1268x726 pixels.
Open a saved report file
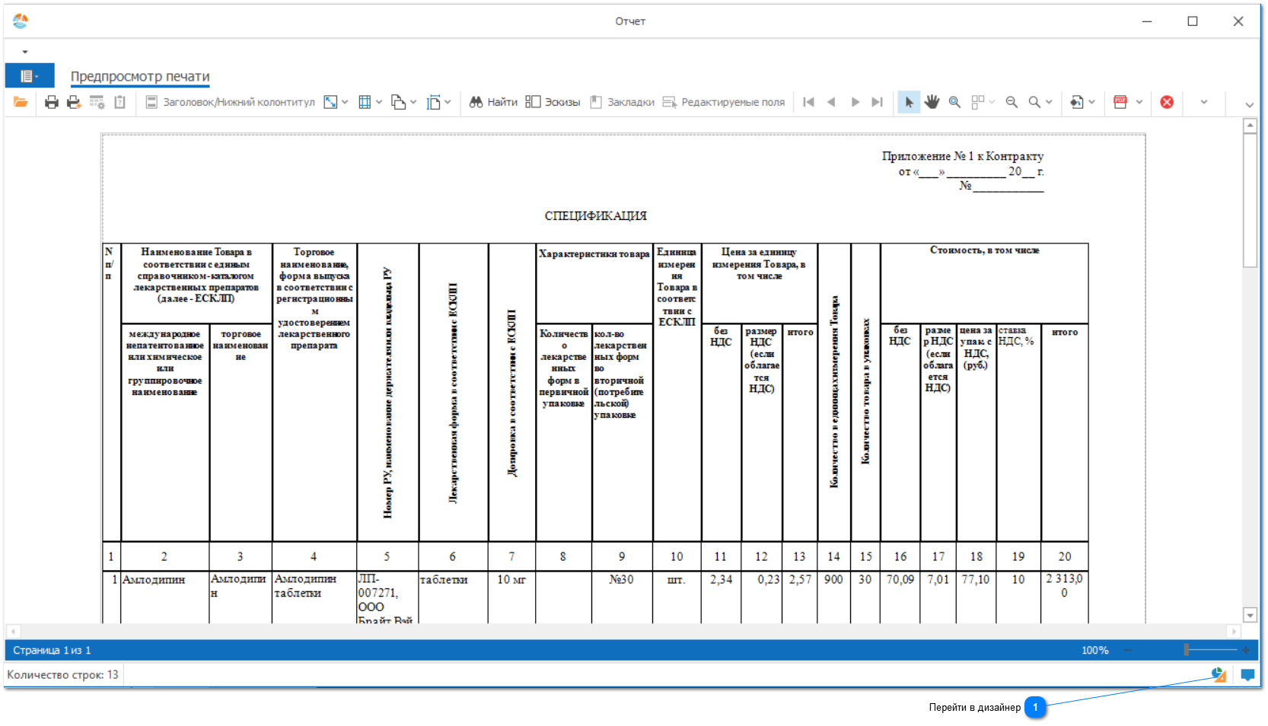21,102
